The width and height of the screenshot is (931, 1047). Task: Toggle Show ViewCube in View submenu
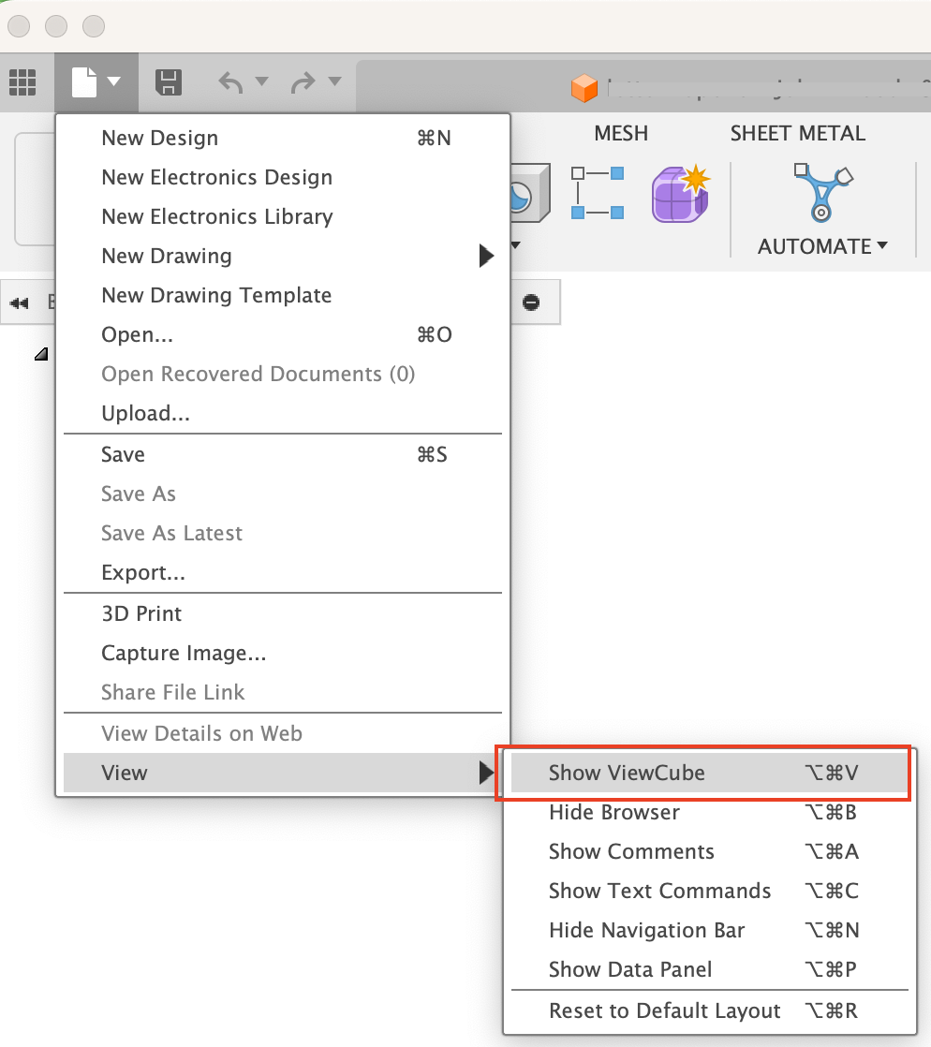click(626, 773)
